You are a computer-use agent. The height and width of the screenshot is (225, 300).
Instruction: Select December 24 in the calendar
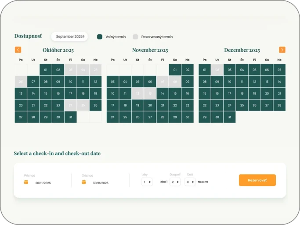tap(230, 105)
